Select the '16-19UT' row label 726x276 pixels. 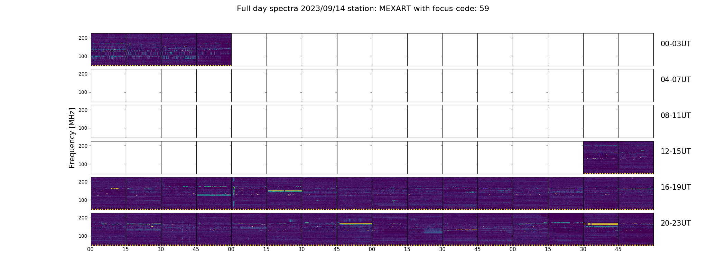676,187
